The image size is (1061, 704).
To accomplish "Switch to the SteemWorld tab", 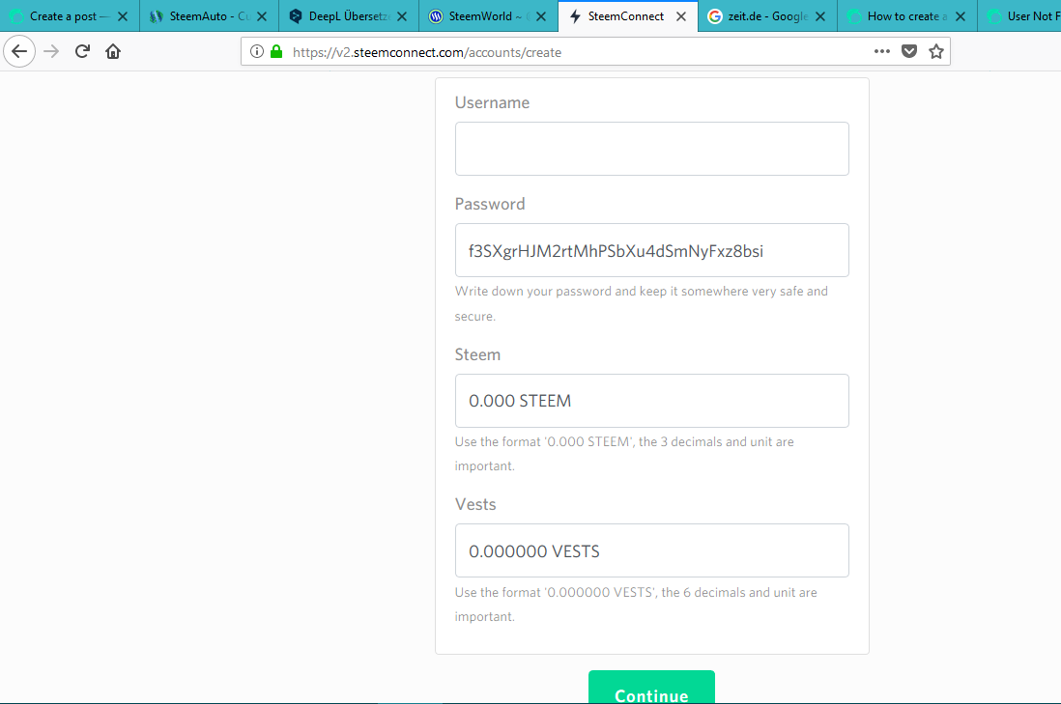I will click(x=489, y=16).
